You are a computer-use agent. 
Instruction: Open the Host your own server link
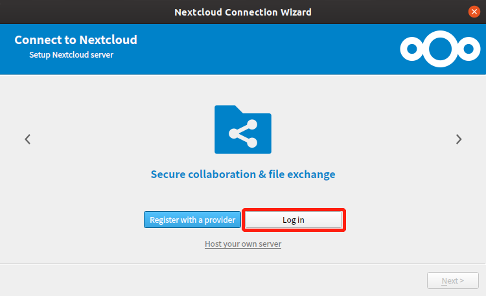[x=243, y=244]
